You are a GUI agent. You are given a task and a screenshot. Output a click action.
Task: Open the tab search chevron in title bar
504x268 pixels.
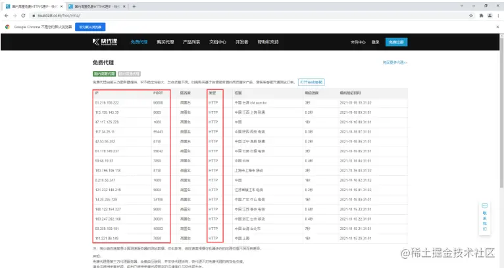point(462,6)
